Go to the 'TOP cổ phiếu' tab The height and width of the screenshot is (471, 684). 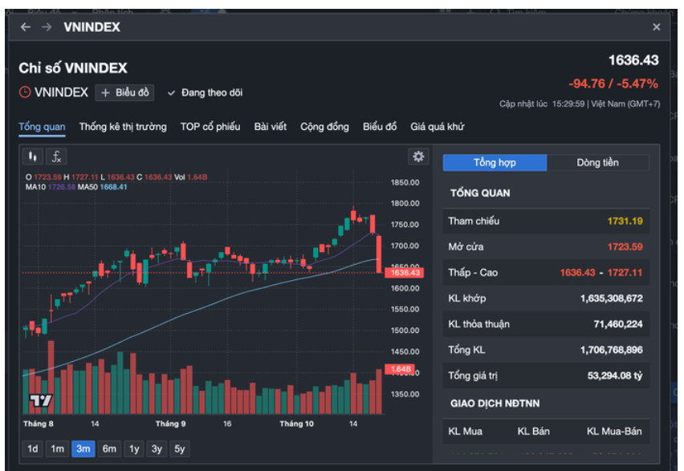210,127
